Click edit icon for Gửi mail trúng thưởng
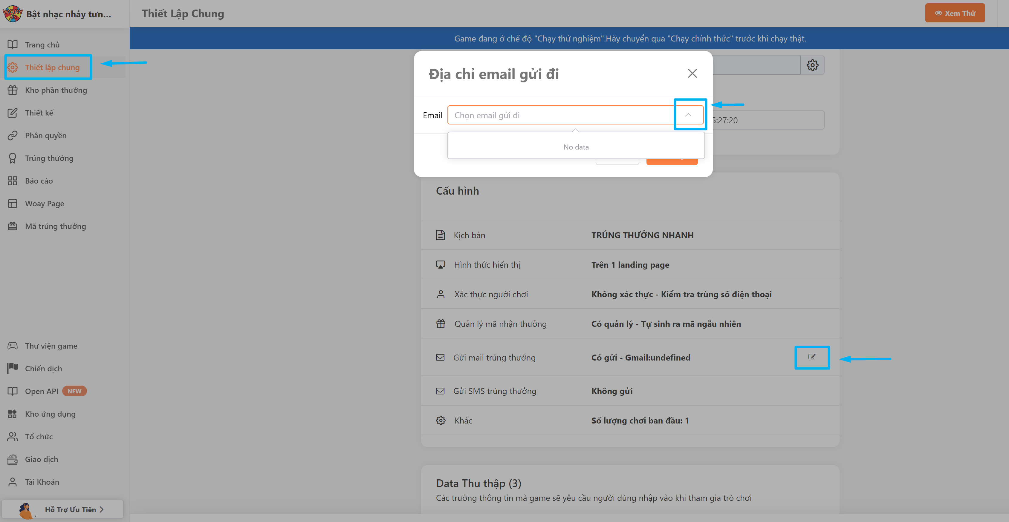Screen dimensions: 1009x522 [811, 357]
